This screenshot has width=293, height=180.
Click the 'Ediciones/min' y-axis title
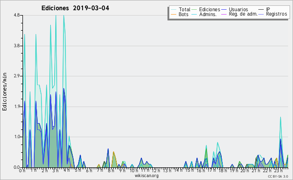[4, 91]
